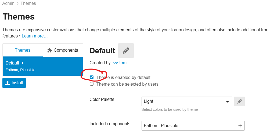
Task: Select the Default theme in list
Action: coord(42,66)
